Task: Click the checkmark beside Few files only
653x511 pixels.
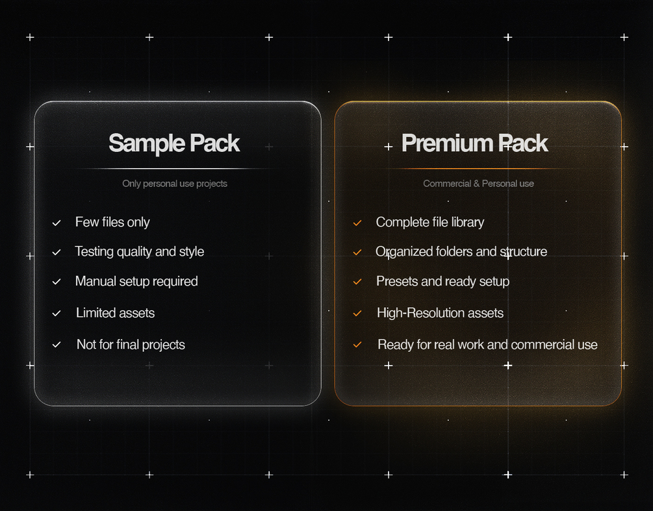Action: (x=57, y=223)
